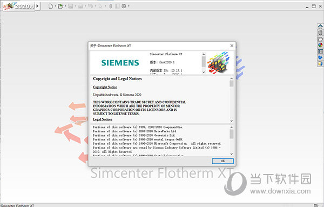Click the 'Simcenter Flotherm XT' product name in info pane
Screen dimensions: 324x207
click(x=166, y=54)
